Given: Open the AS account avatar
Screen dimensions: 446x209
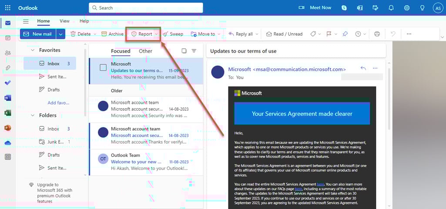Looking at the screenshot, I should click(x=438, y=8).
